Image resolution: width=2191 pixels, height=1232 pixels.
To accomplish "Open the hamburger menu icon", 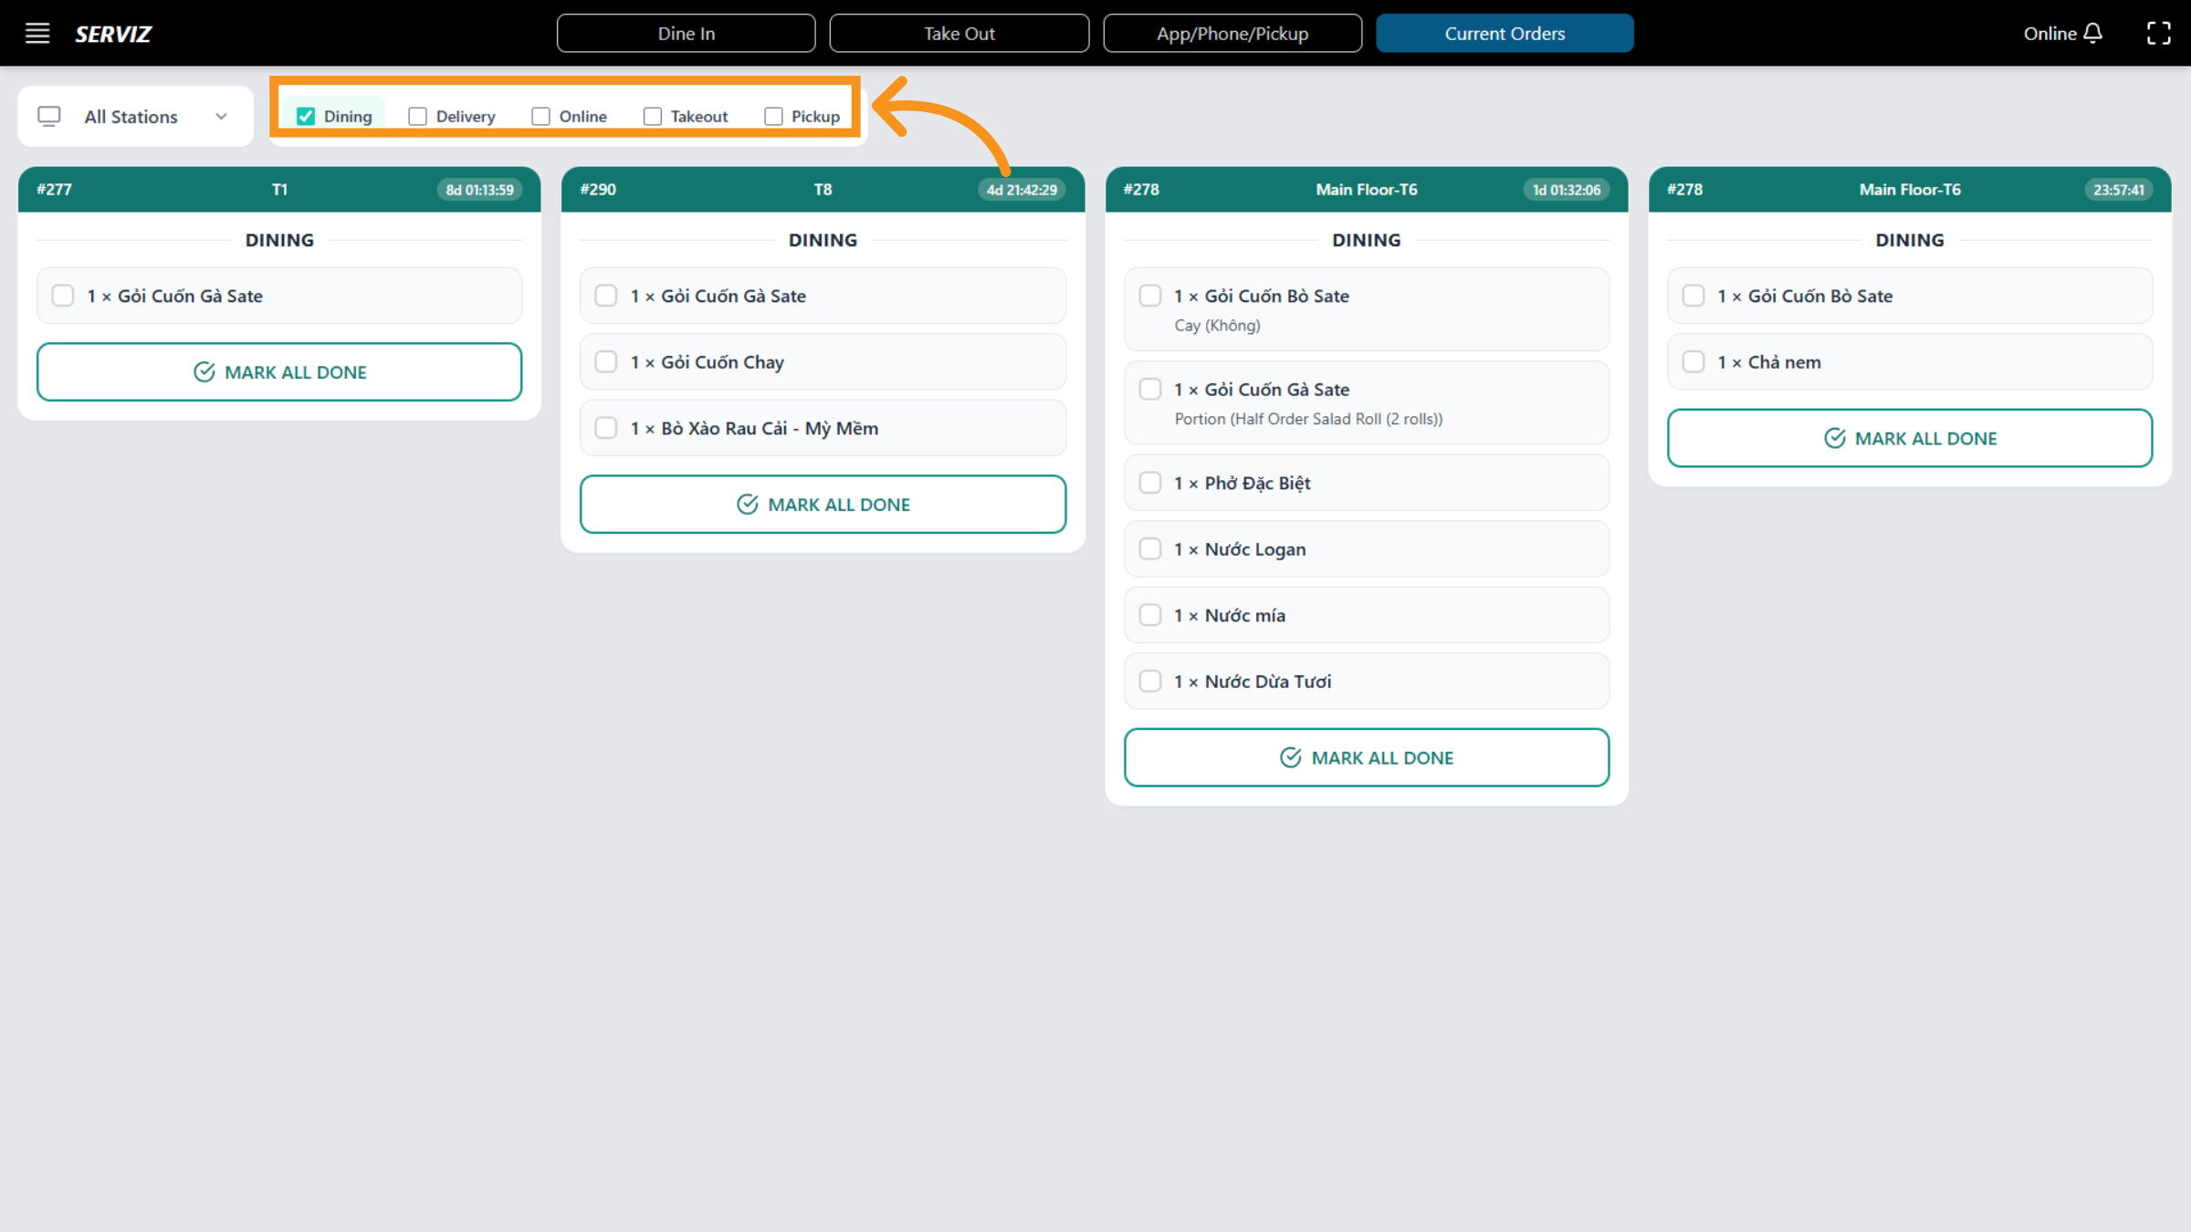I will tap(37, 34).
